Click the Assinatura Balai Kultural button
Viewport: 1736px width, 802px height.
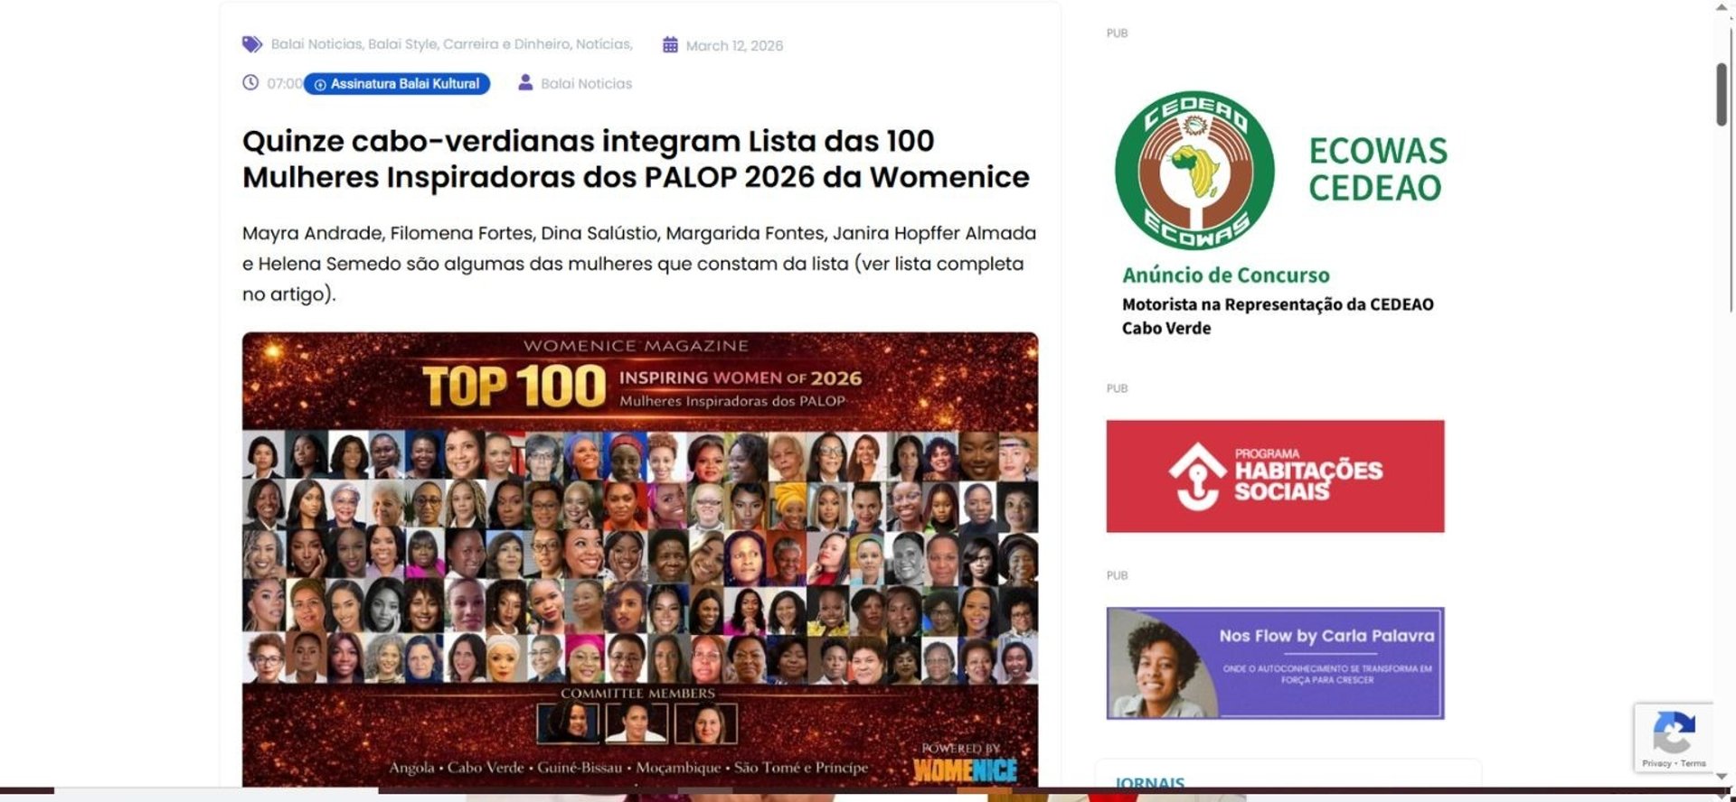click(397, 84)
